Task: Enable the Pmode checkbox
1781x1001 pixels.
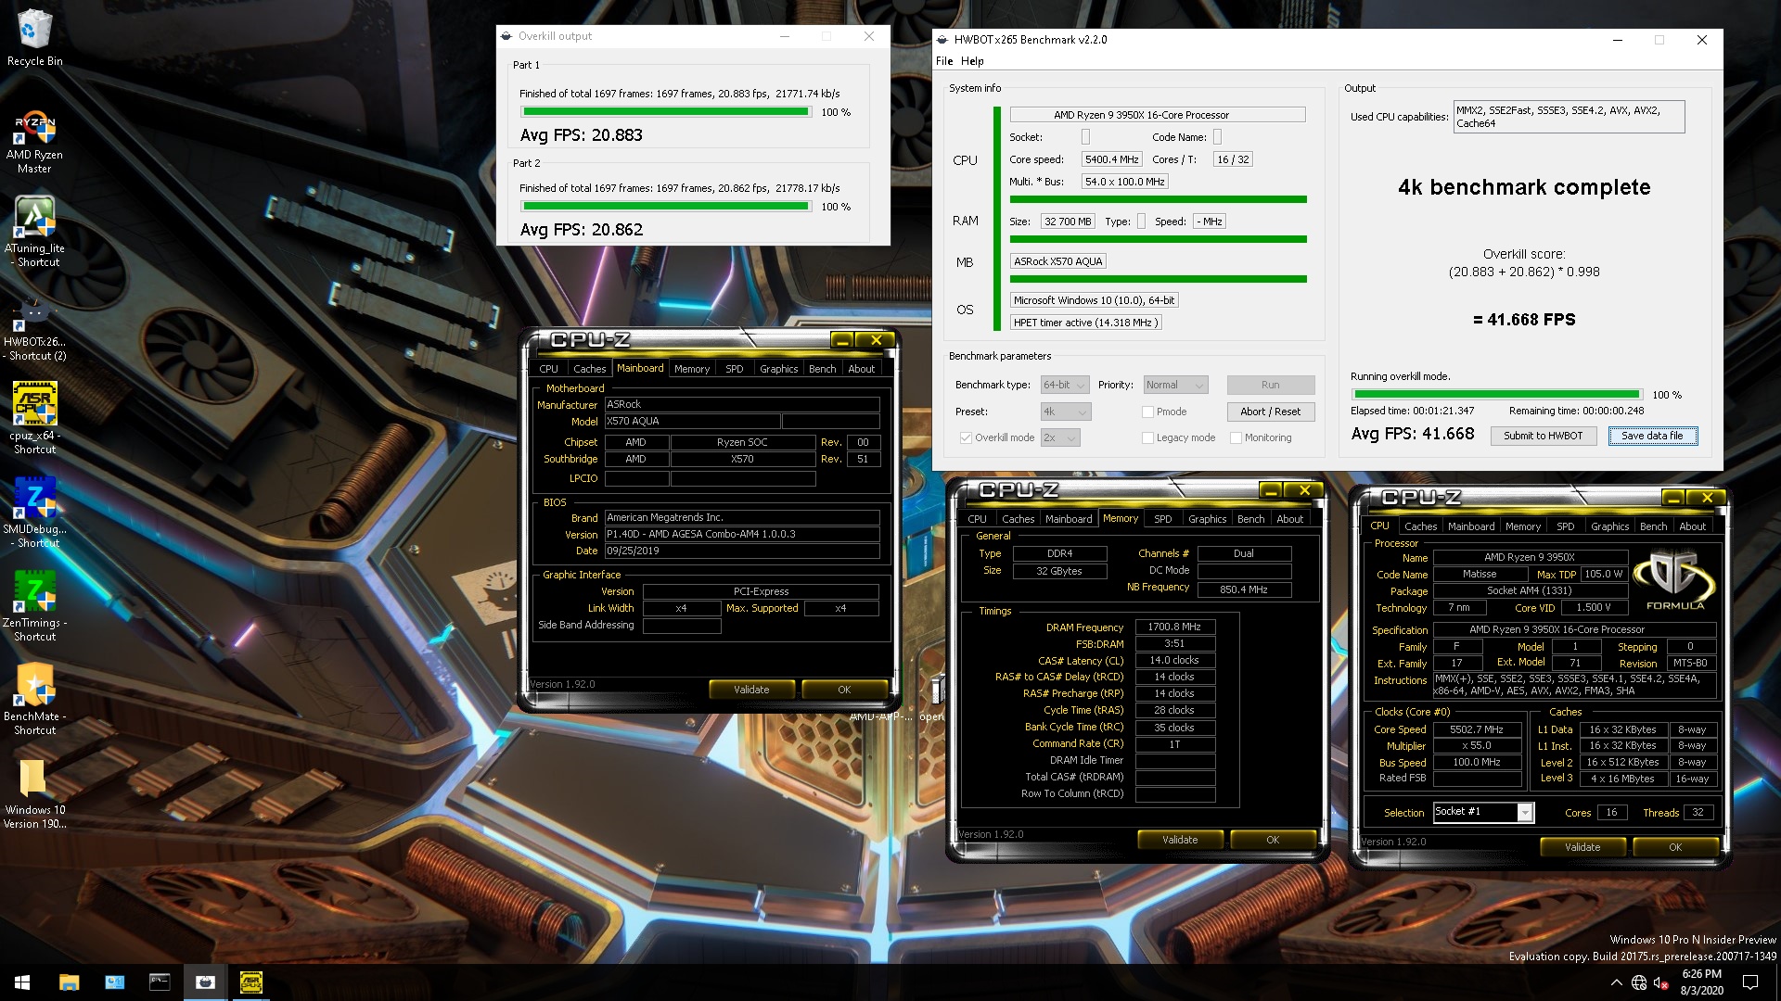Action: coord(1147,412)
